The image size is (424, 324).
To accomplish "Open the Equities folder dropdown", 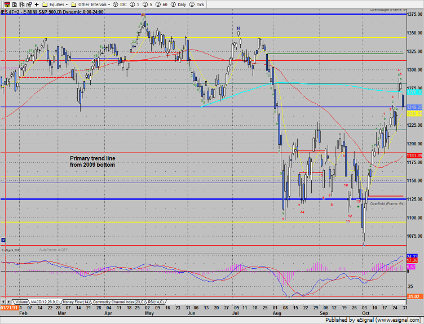I will (55, 5).
